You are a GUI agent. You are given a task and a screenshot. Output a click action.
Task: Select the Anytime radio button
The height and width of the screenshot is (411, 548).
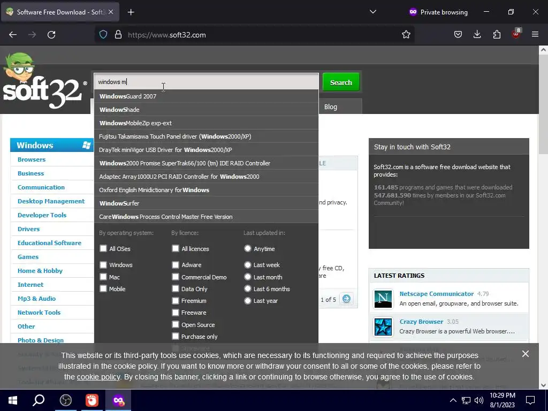248,248
